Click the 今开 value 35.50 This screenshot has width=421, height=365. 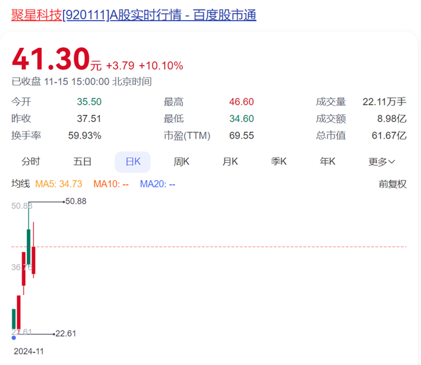pos(89,102)
